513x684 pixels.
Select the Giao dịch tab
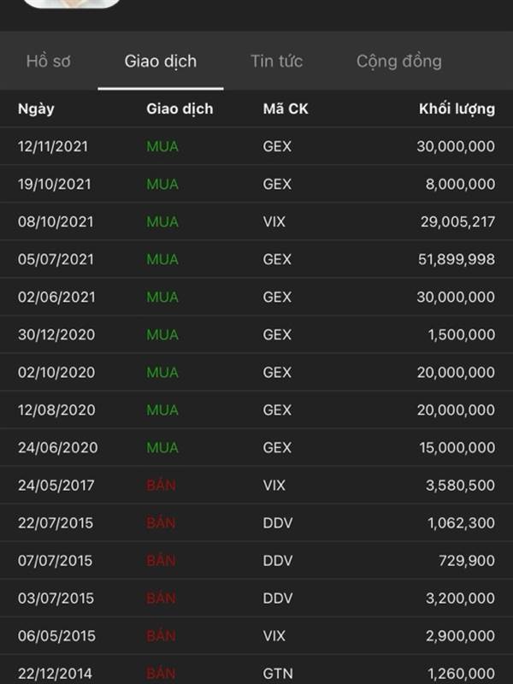(161, 61)
